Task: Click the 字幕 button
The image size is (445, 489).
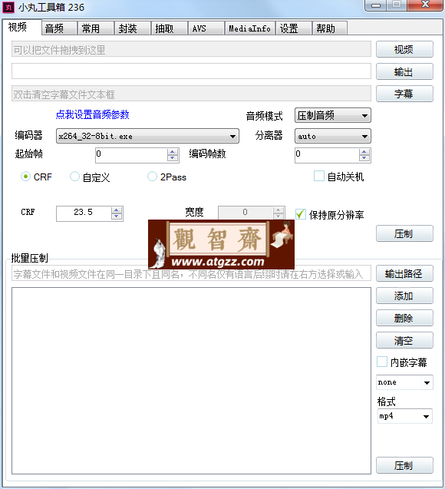Action: [404, 94]
